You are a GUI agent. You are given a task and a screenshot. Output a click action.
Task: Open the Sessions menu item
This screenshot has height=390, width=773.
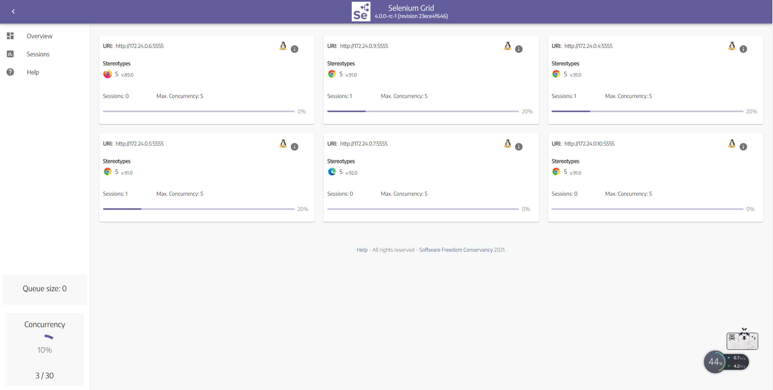click(38, 54)
